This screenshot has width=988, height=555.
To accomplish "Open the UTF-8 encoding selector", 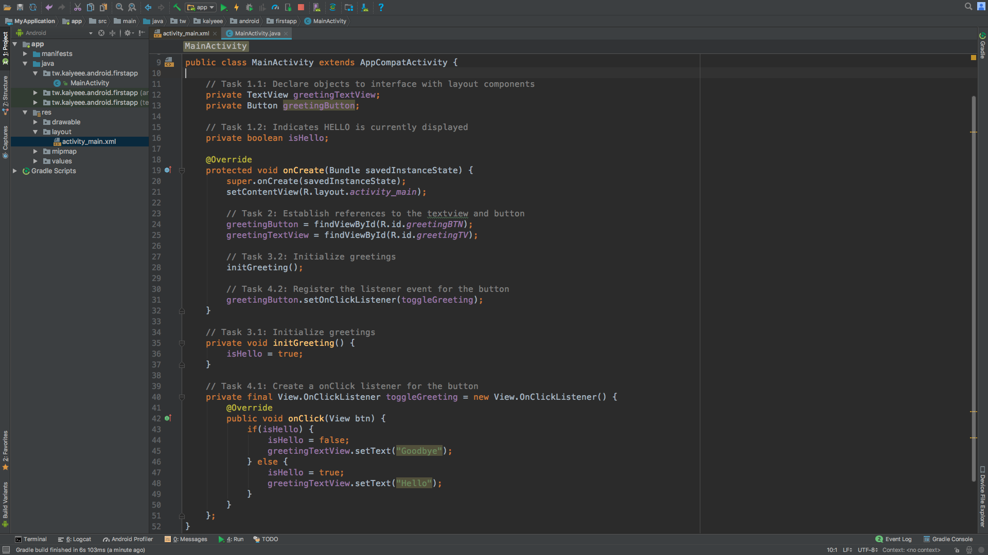I will [x=868, y=550].
